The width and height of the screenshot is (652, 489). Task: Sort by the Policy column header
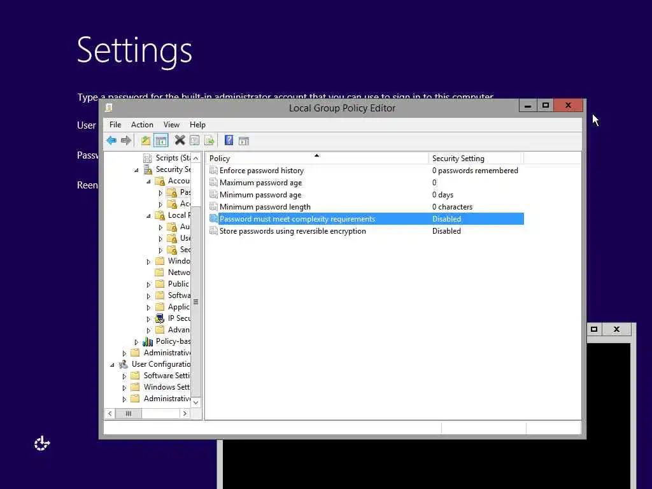click(317, 159)
